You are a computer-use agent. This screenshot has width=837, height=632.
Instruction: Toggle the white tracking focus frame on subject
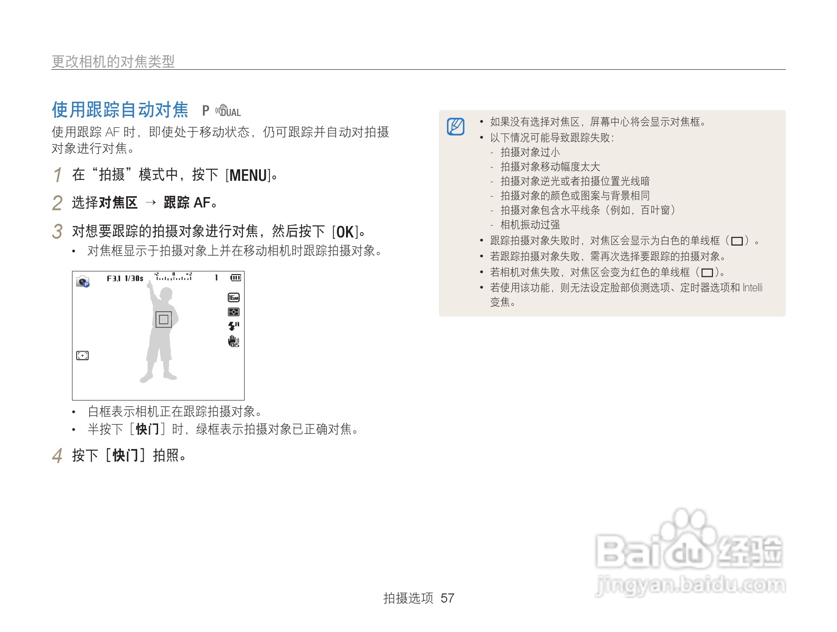point(164,320)
